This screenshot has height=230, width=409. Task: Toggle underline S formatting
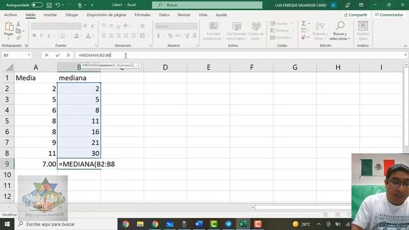[x=49, y=36]
